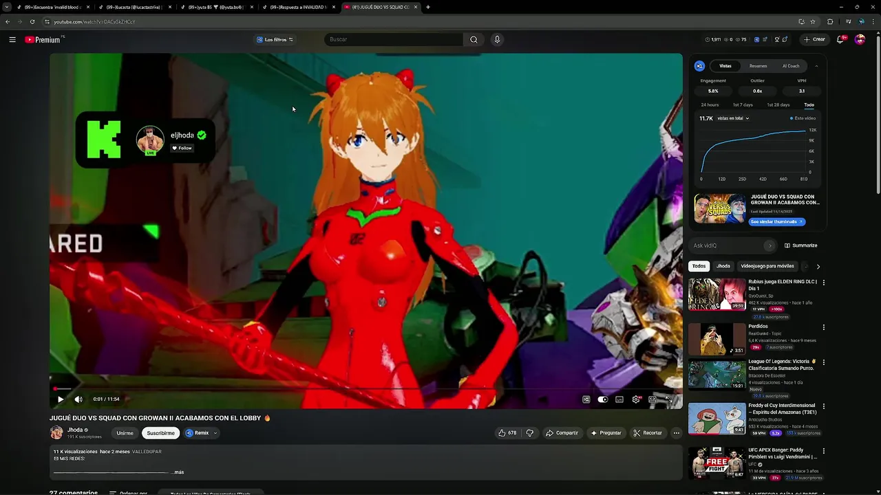
Task: Open Rubius ELDEN RING DLC video thumbnail
Action: point(717,294)
